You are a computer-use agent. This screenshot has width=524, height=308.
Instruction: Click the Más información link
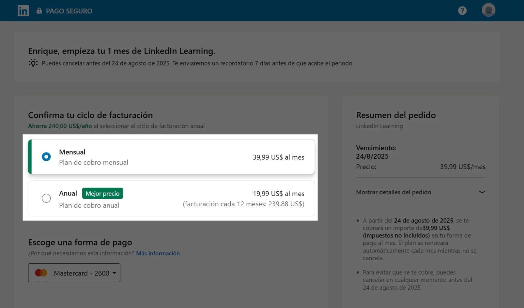click(158, 253)
